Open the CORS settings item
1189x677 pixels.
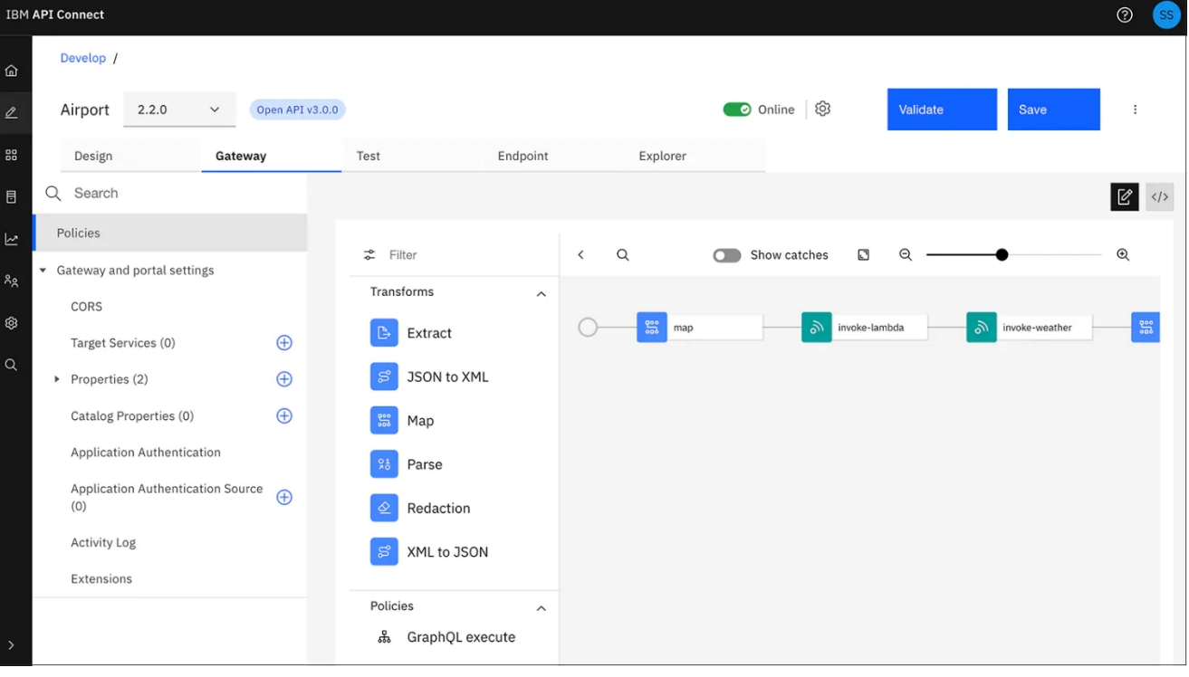[87, 307]
